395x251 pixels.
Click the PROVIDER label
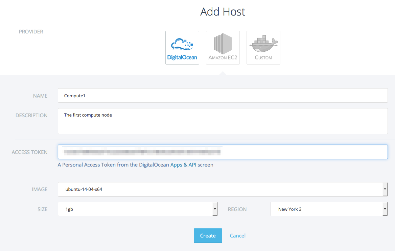(x=31, y=32)
